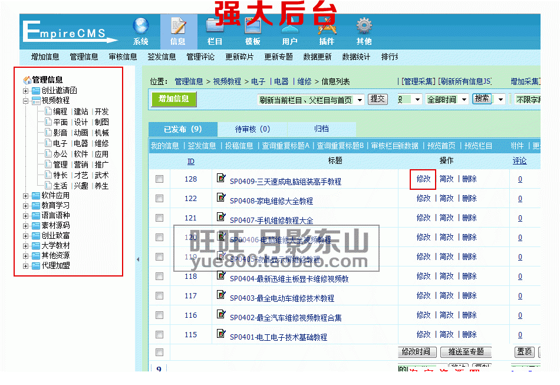Image resolution: width=560 pixels, height=385 pixels.
Task: Open 审核信息 in the submenu
Action: [x=123, y=57]
